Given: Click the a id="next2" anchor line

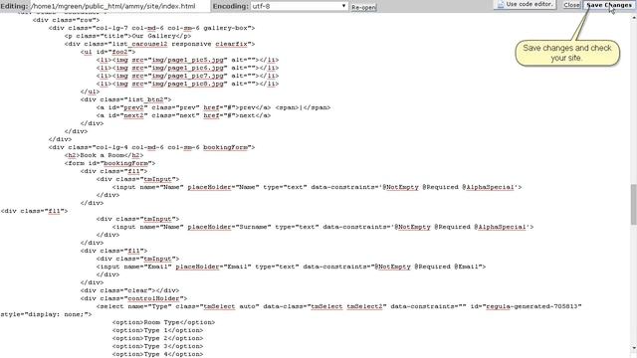Looking at the screenshot, I should coord(183,115).
